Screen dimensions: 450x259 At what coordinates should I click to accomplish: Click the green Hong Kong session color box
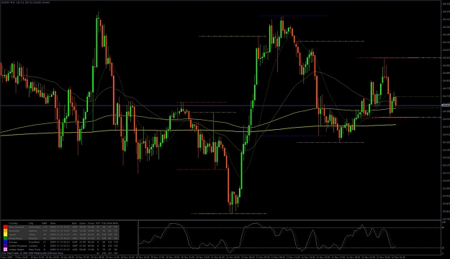click(6, 238)
